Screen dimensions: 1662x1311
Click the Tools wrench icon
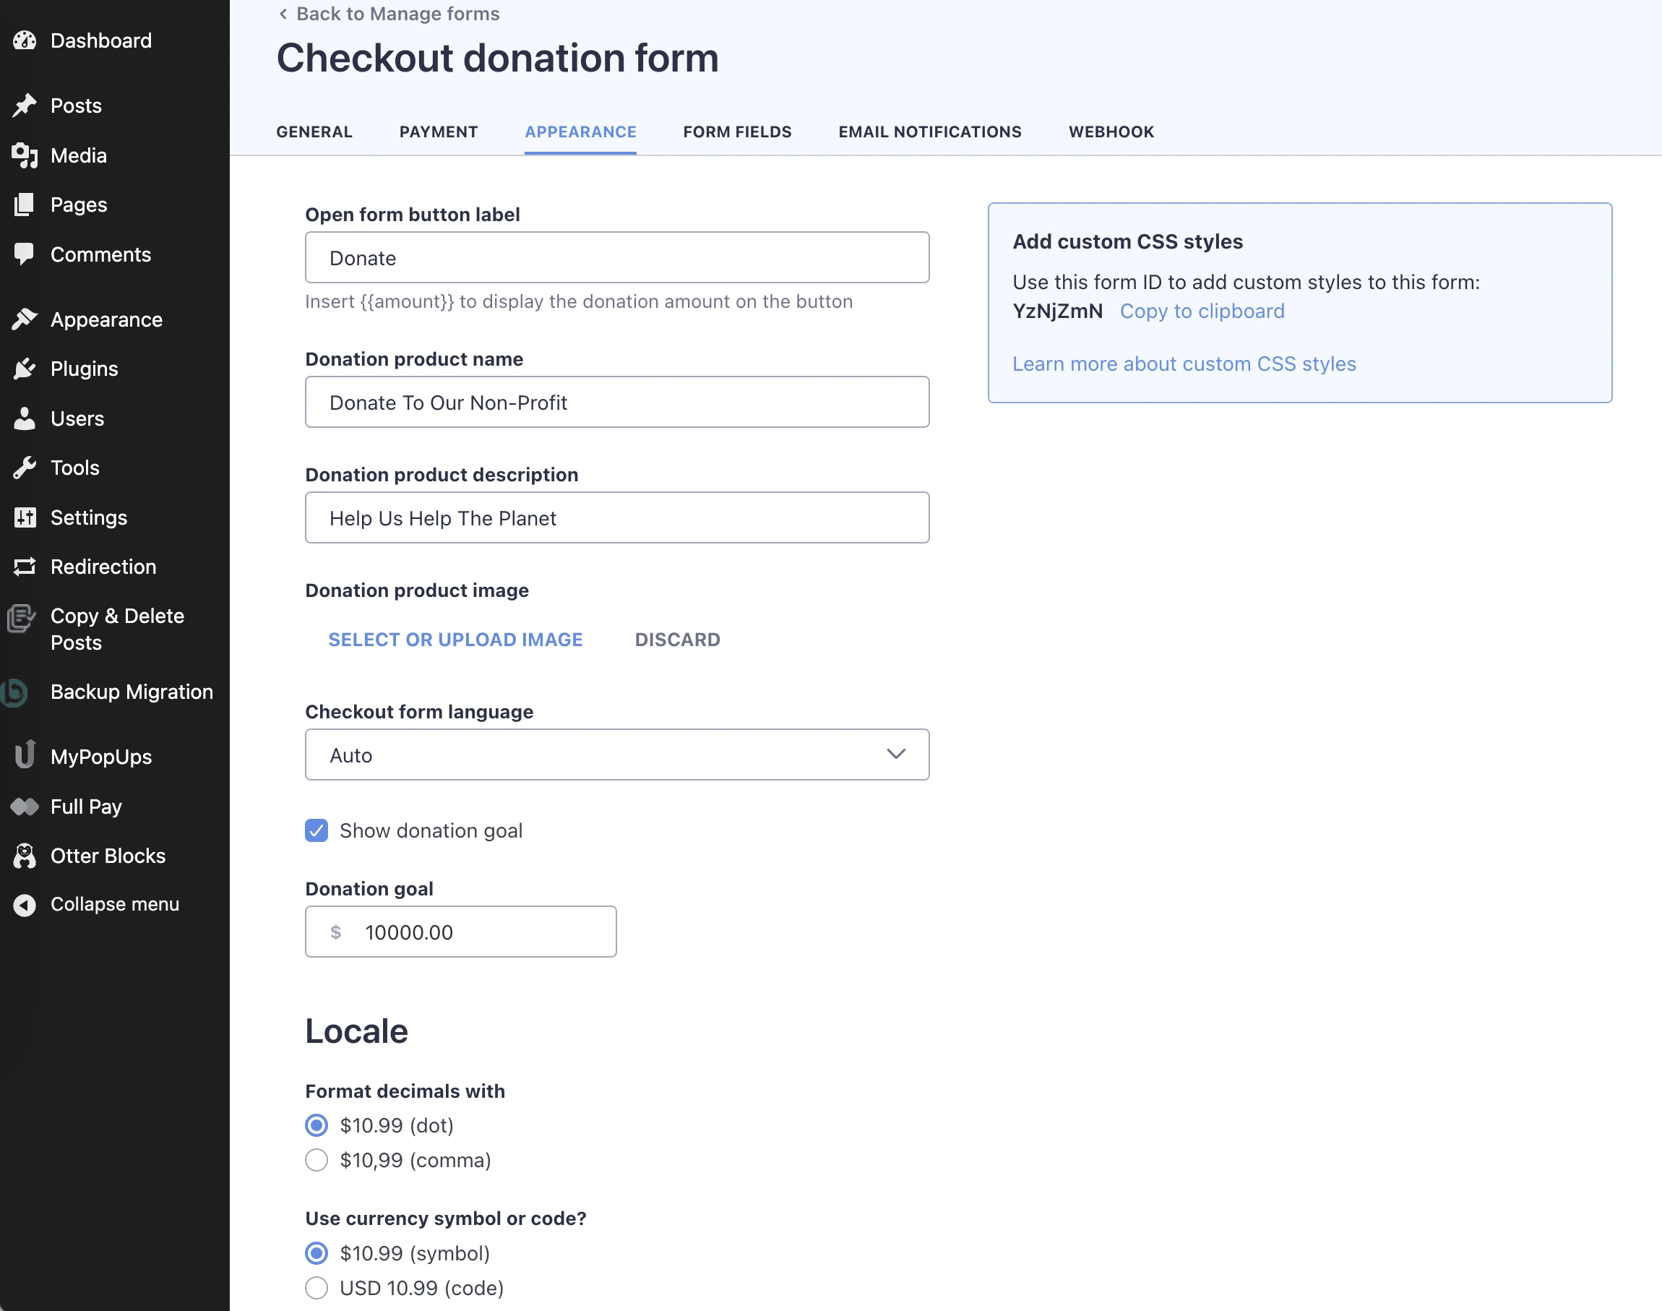25,468
